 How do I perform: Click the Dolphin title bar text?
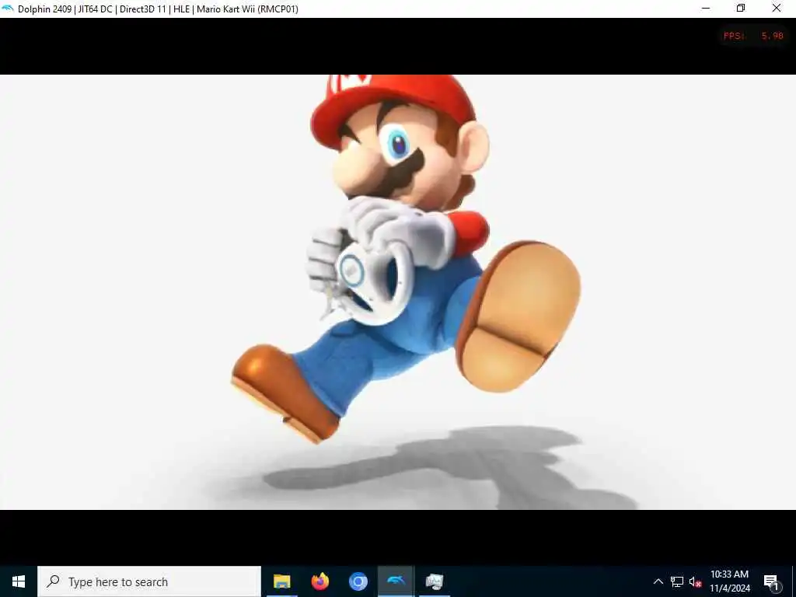tap(158, 9)
